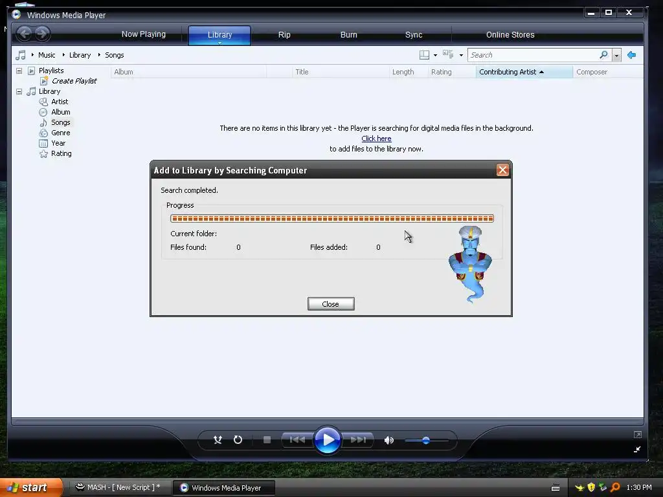Turn shuffle on
The height and width of the screenshot is (497, 663).
(x=218, y=440)
